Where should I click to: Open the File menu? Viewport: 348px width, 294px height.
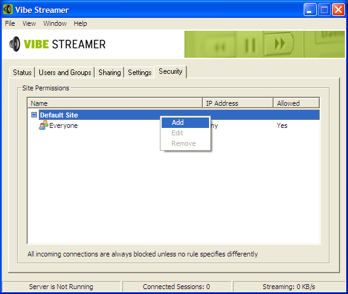(x=10, y=23)
